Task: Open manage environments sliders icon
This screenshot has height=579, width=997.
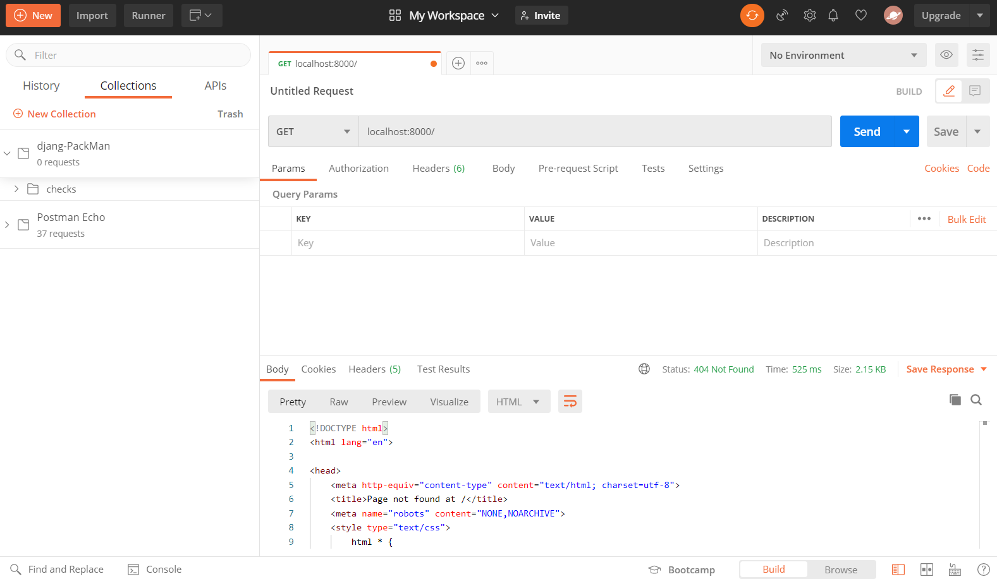Action: click(x=977, y=55)
